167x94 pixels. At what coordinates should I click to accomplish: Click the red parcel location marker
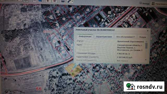[72, 71]
